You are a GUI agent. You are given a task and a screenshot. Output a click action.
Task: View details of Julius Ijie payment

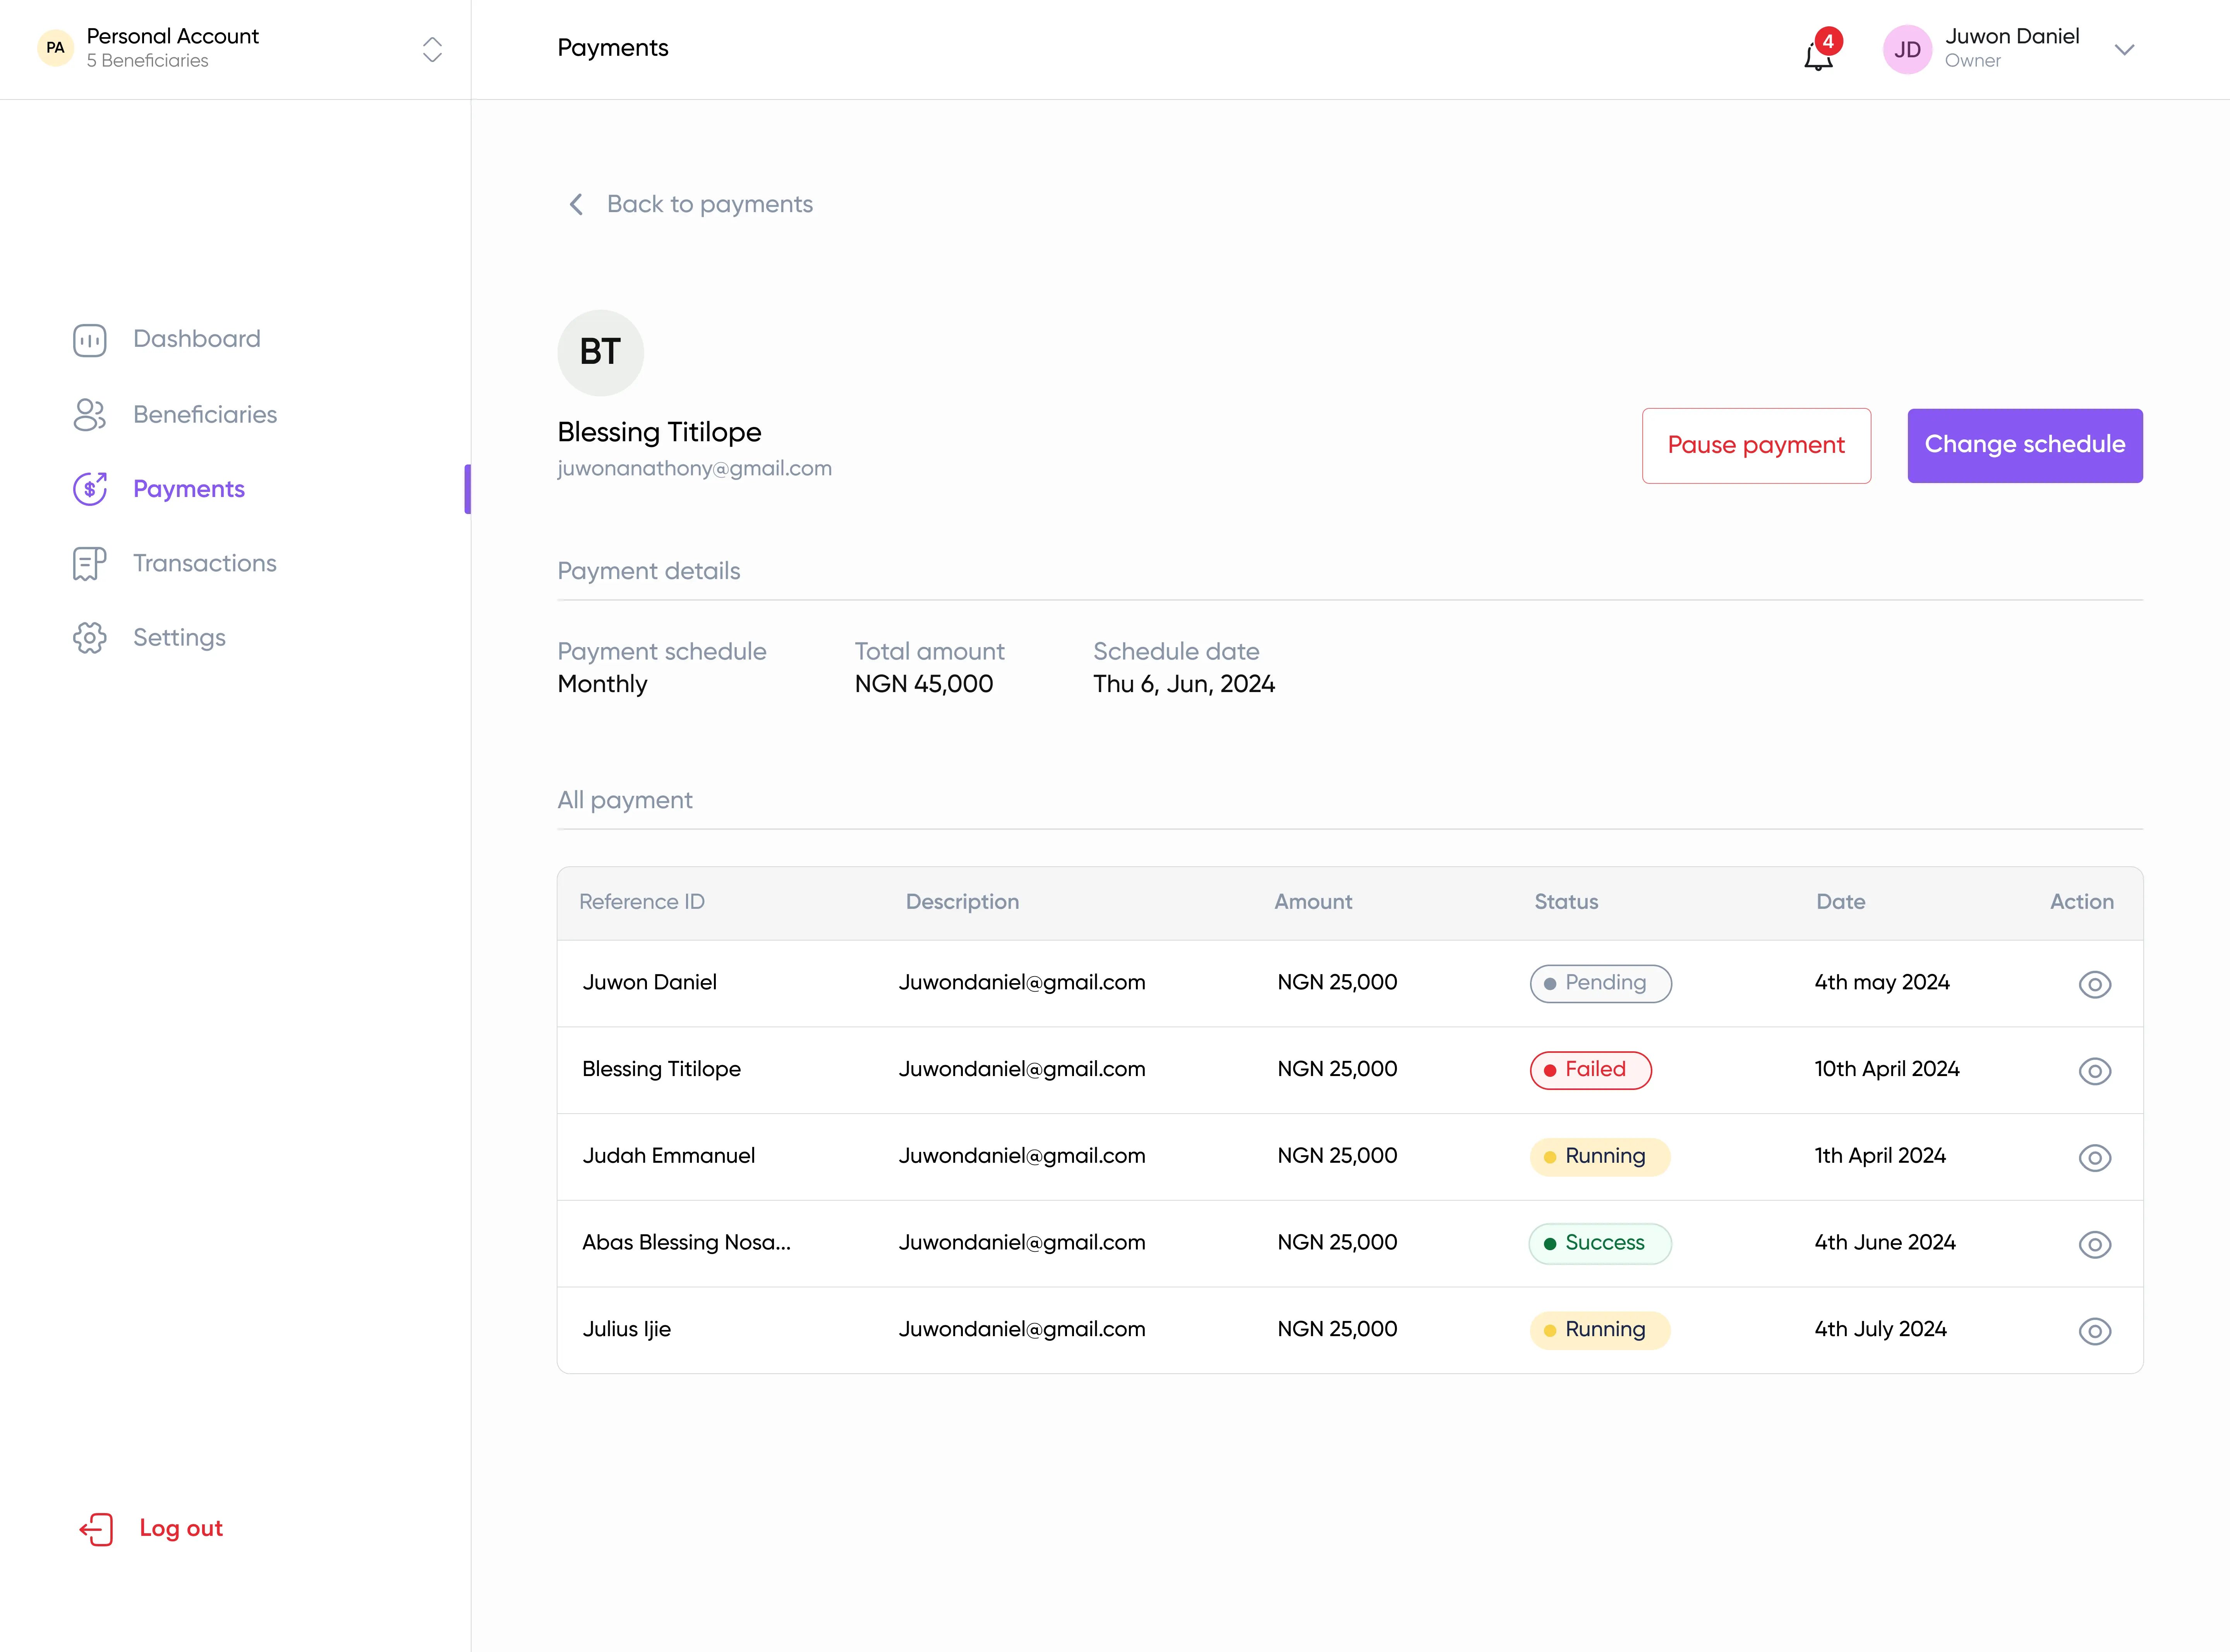coord(2094,1331)
